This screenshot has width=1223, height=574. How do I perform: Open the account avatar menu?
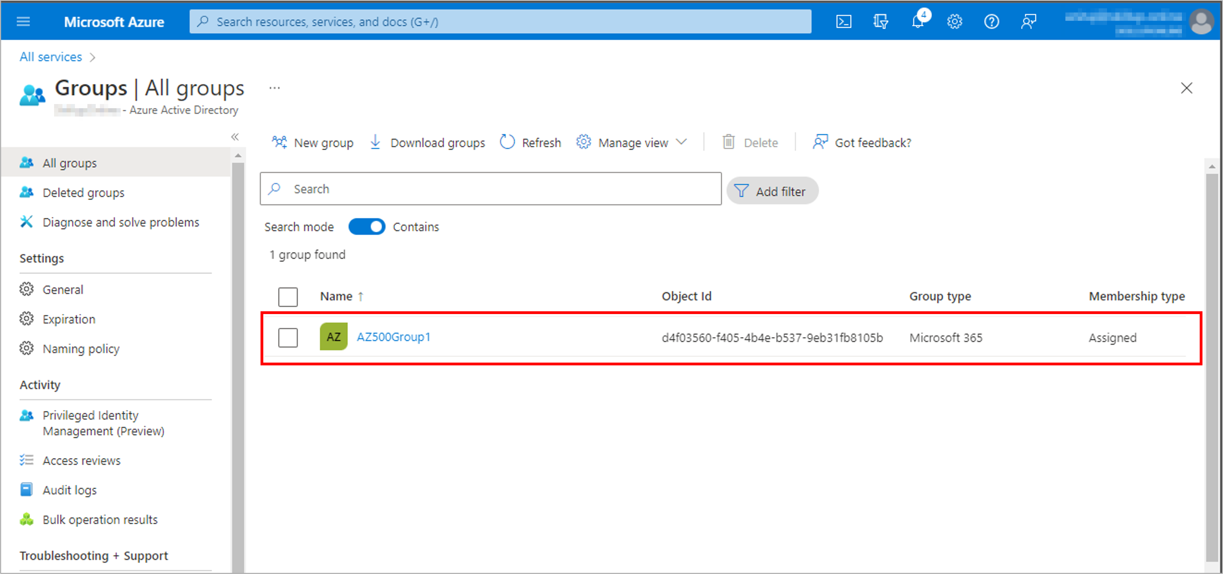click(x=1201, y=22)
